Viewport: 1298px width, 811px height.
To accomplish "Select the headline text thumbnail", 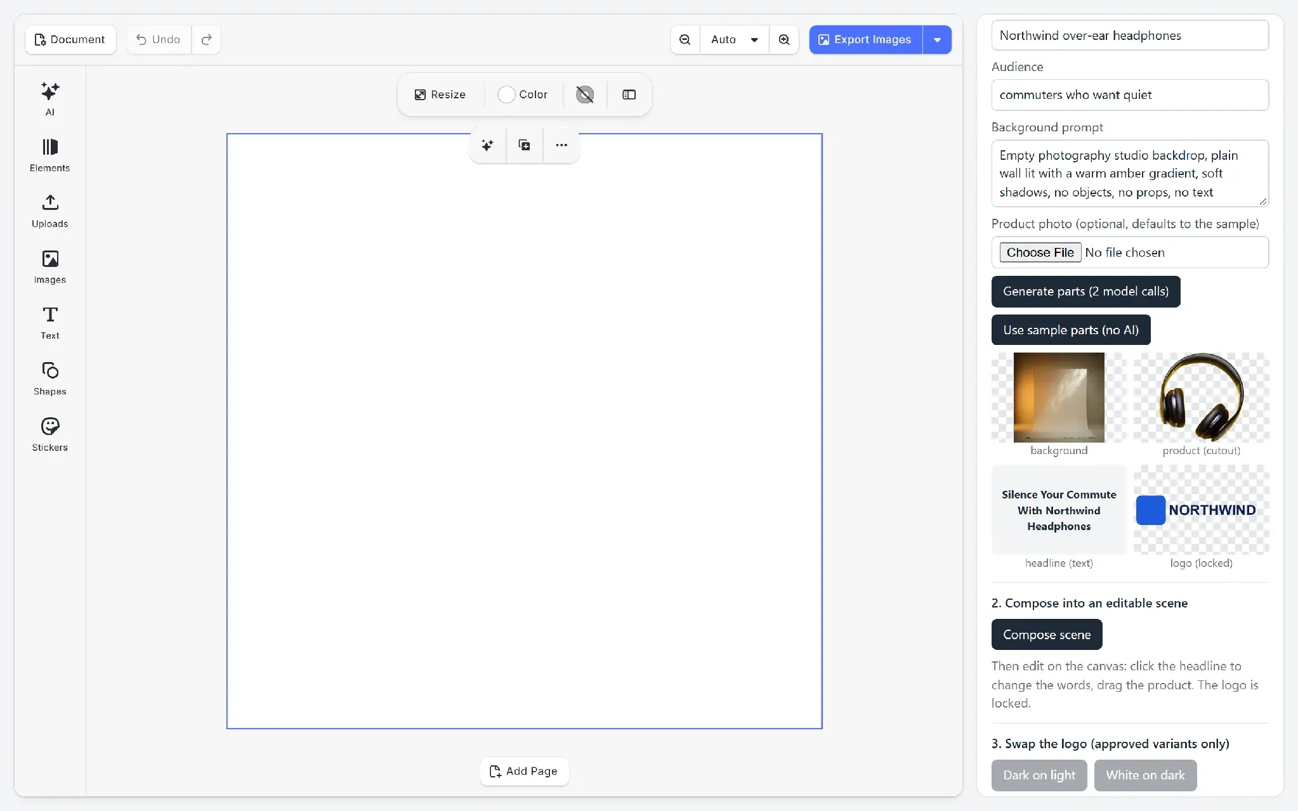I will (1059, 510).
